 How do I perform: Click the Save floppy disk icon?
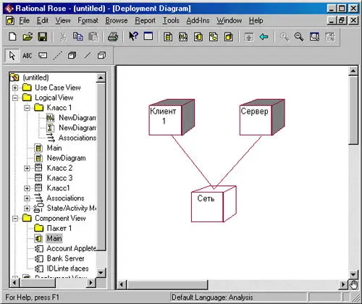click(x=43, y=37)
